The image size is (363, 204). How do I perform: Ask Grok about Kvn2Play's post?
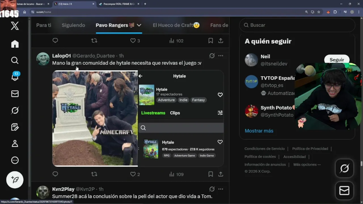[x=212, y=189]
